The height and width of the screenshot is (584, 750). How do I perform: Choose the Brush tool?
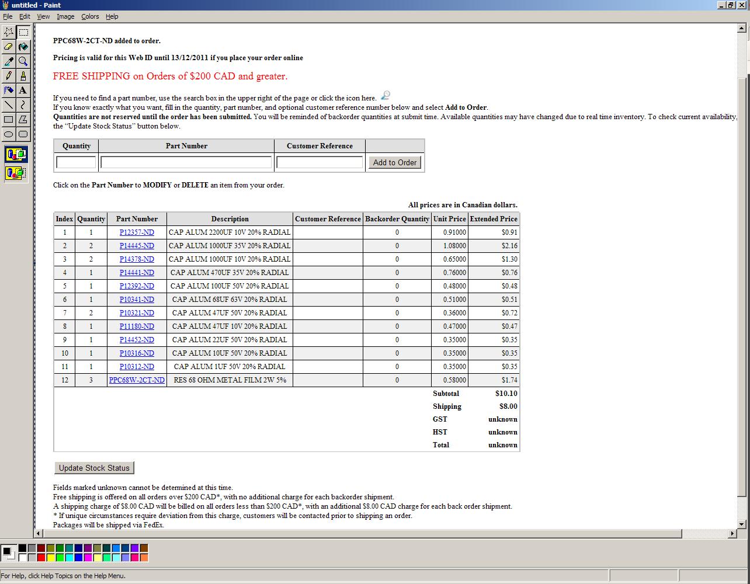pos(23,76)
